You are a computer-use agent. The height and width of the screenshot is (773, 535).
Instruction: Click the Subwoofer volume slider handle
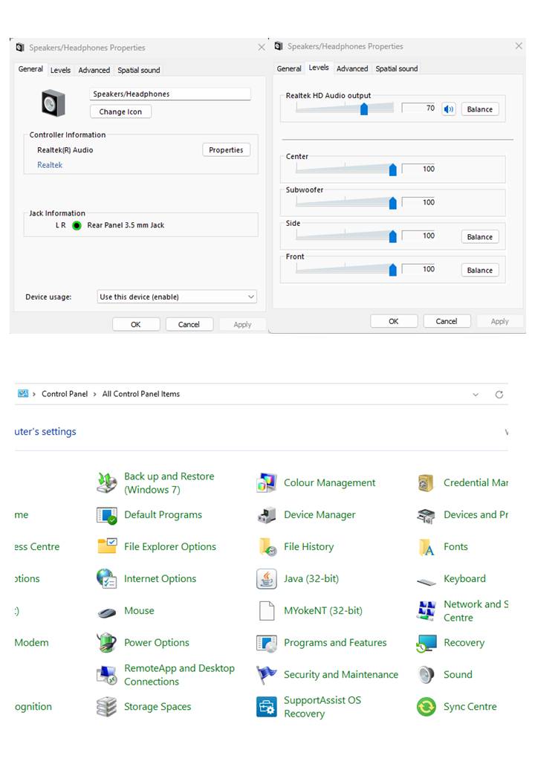pos(392,203)
